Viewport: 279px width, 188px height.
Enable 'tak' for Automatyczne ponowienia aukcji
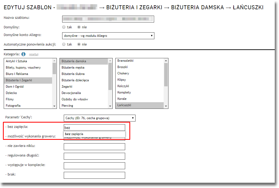pyautogui.click(x=64, y=44)
